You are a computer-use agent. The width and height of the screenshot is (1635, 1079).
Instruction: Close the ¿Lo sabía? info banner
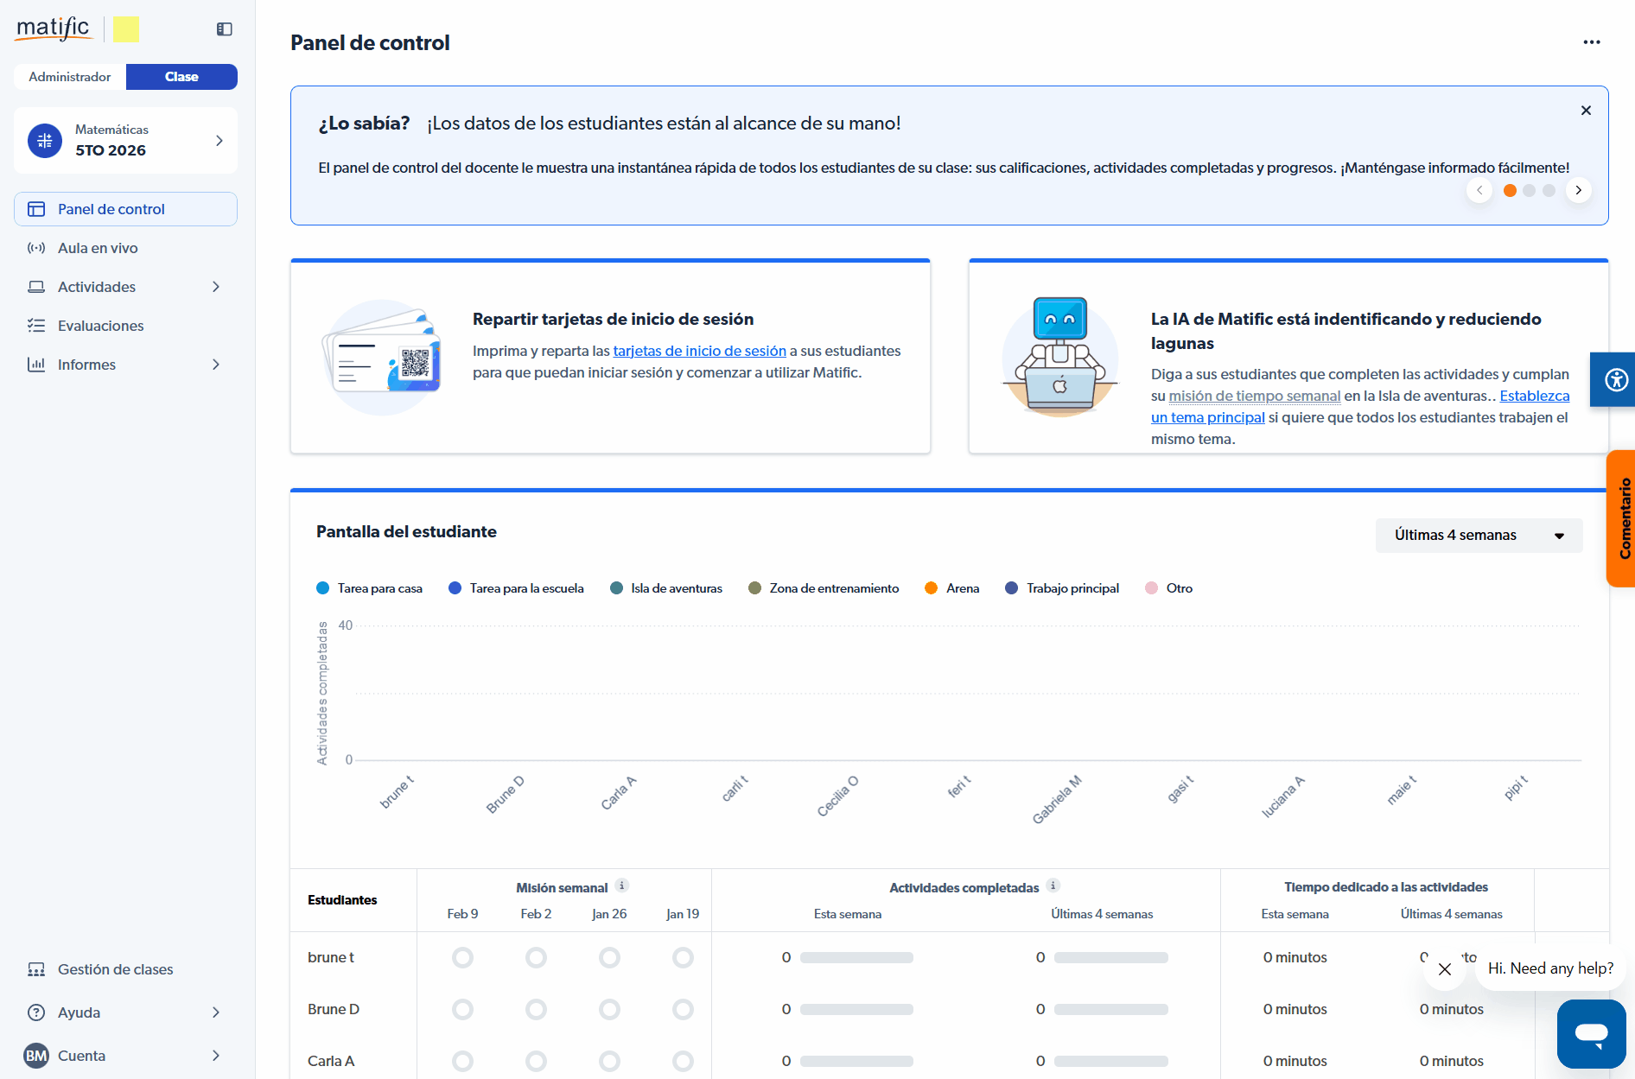1586,111
